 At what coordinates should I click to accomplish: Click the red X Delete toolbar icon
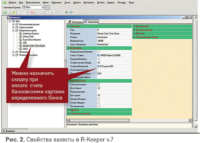click(x=32, y=12)
